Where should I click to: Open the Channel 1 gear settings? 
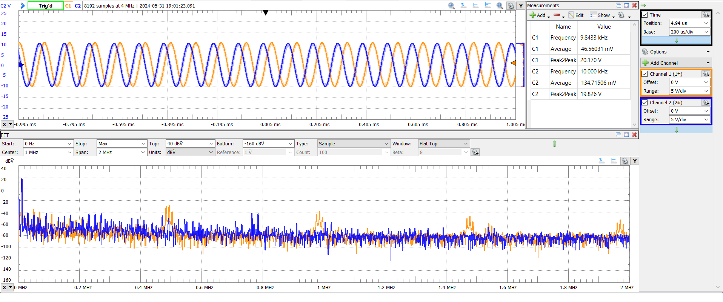706,74
